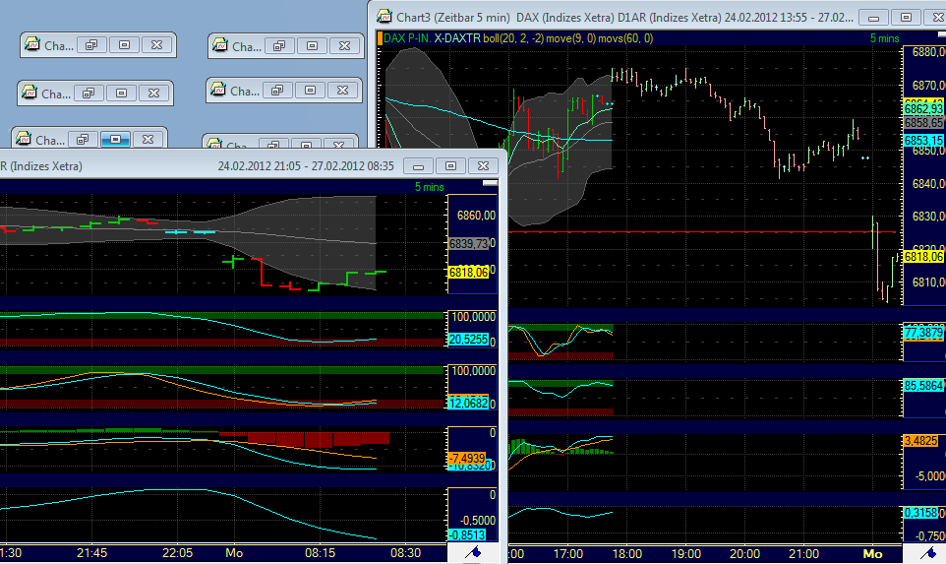The image size is (946, 564).
Task: Open the boll(20, 2, -2) indicator label
Action: tap(514, 38)
